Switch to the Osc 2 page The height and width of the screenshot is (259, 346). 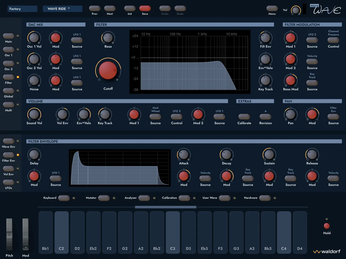click(8, 63)
